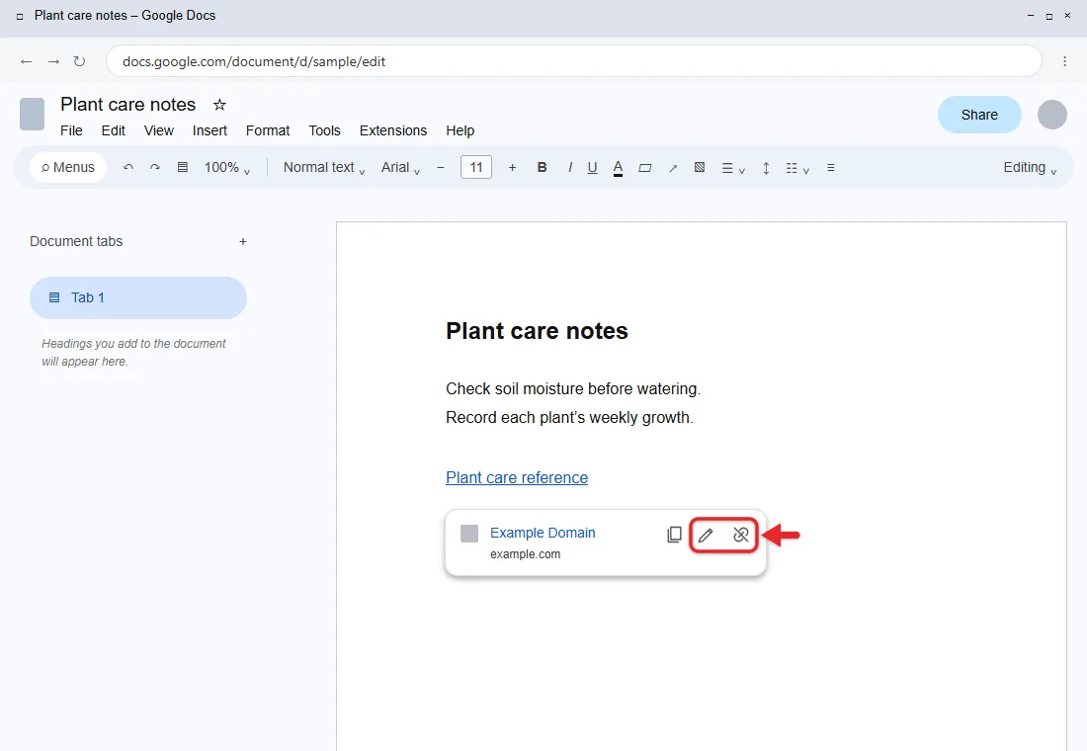1087x751 pixels.
Task: Open the Insert menu
Action: tap(210, 130)
